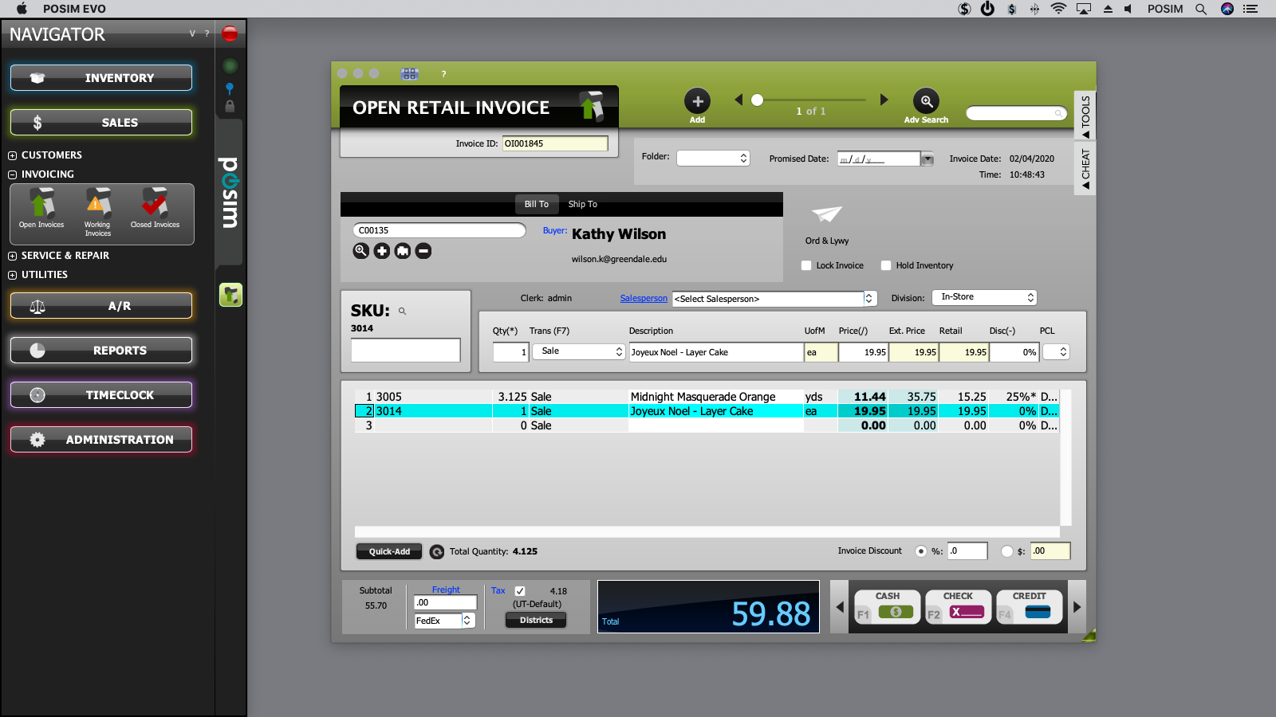Click the Closed Invoices icon
This screenshot has width=1276, height=717.
click(155, 206)
